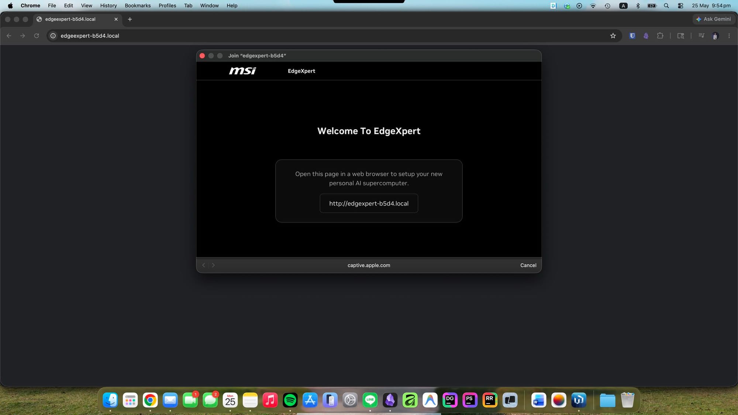Open the View menu
This screenshot has height=415, width=738.
pos(86,6)
